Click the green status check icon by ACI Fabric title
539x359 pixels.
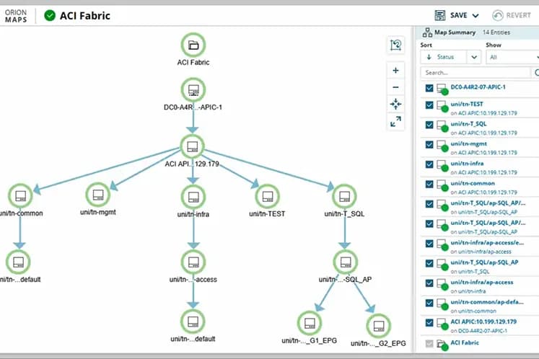point(50,15)
